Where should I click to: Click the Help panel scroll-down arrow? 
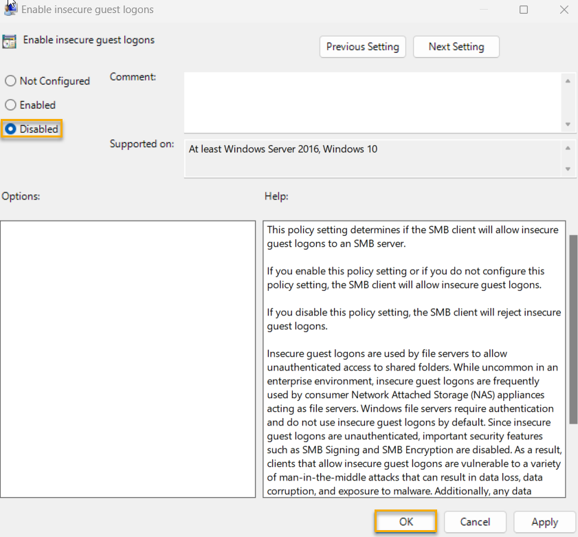click(x=573, y=491)
